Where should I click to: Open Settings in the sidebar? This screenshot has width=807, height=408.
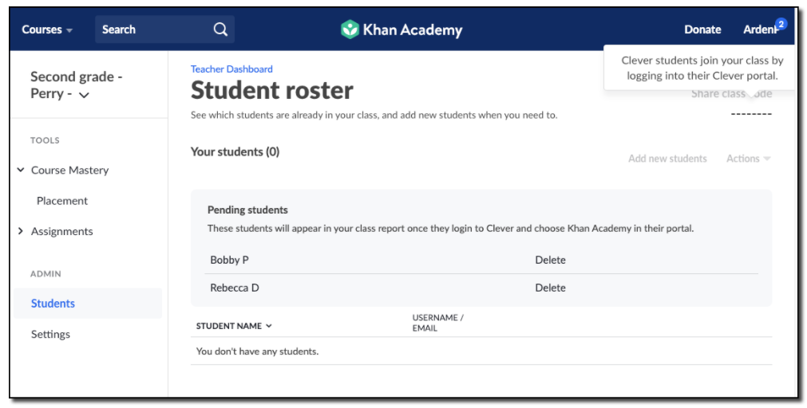[50, 334]
